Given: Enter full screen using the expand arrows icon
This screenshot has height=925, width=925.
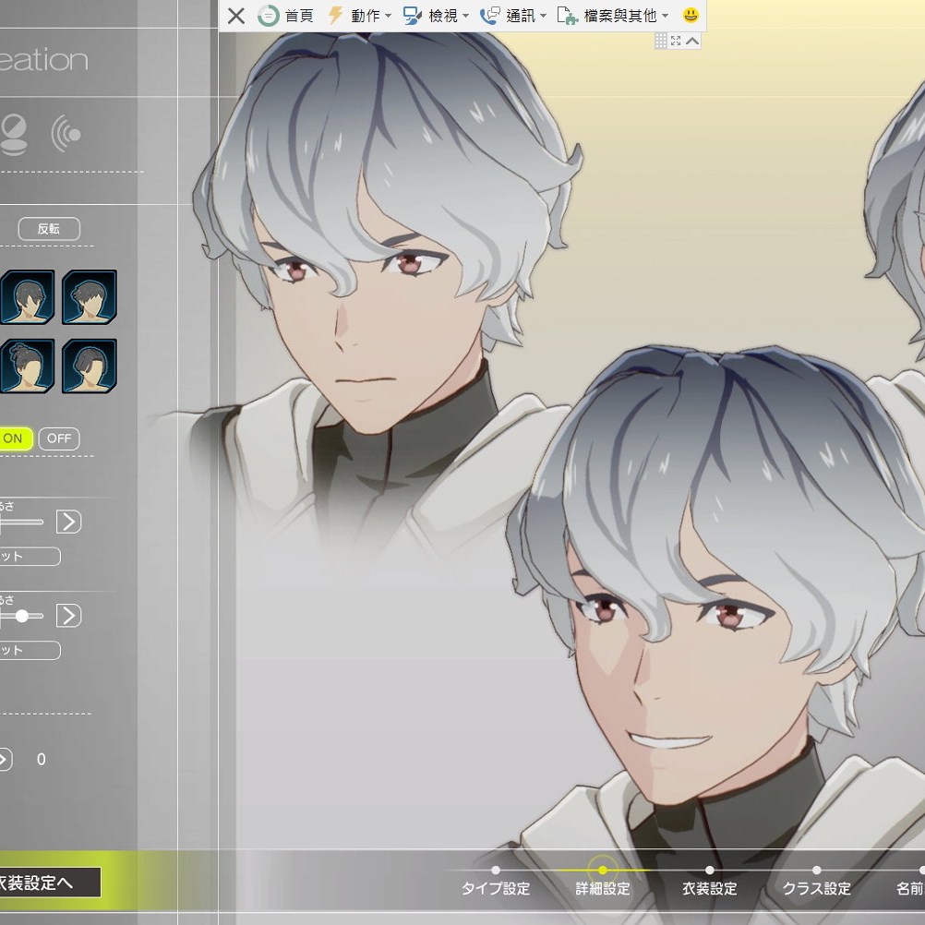Looking at the screenshot, I should click(x=676, y=41).
